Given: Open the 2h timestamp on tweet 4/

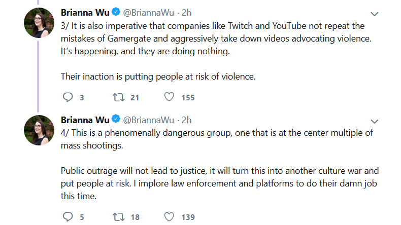Looking at the screenshot, I should tap(186, 120).
